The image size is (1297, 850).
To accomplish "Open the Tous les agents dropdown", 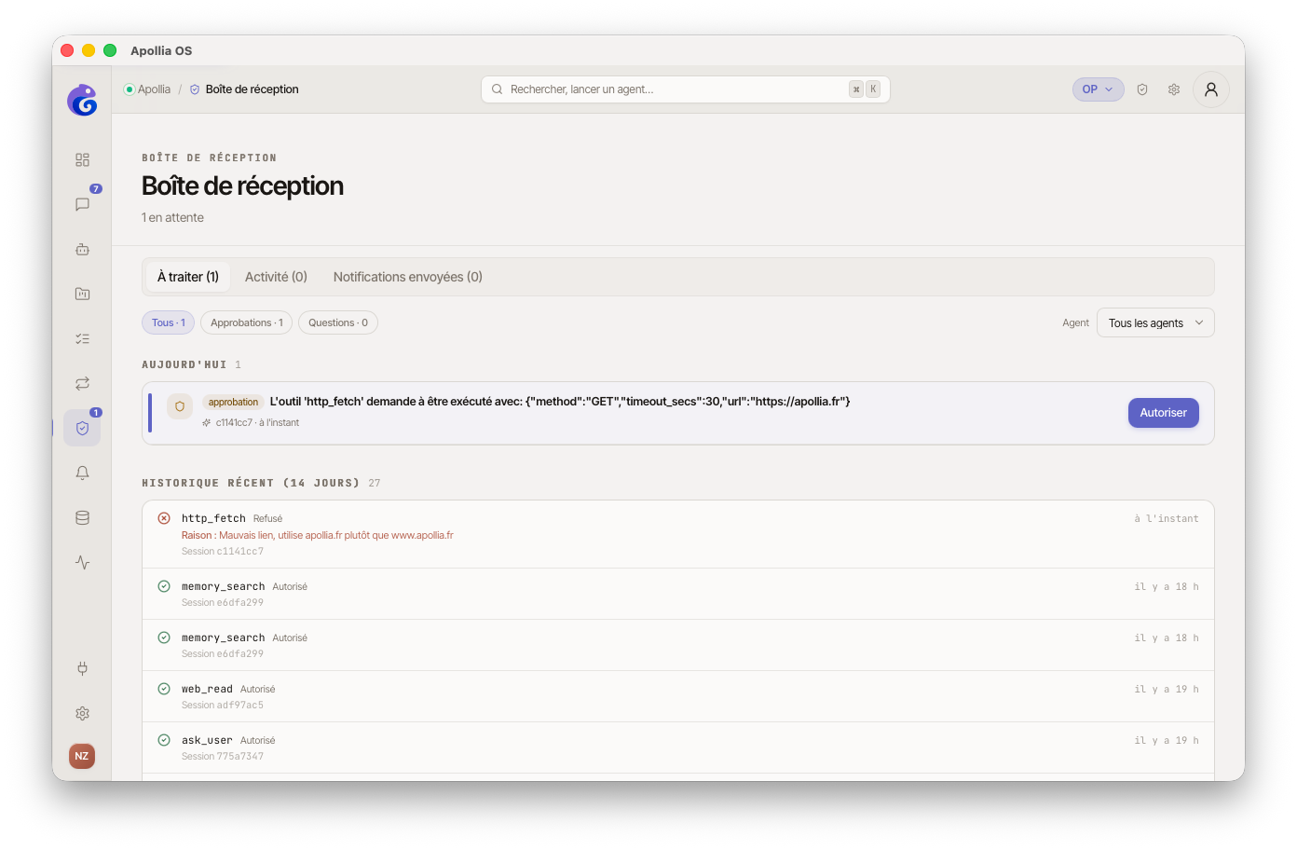I will [1155, 322].
